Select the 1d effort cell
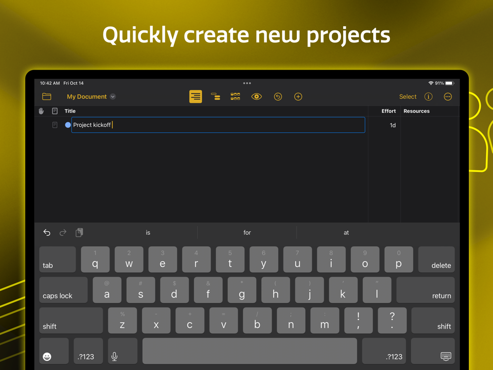This screenshot has height=370, width=493. [x=393, y=125]
